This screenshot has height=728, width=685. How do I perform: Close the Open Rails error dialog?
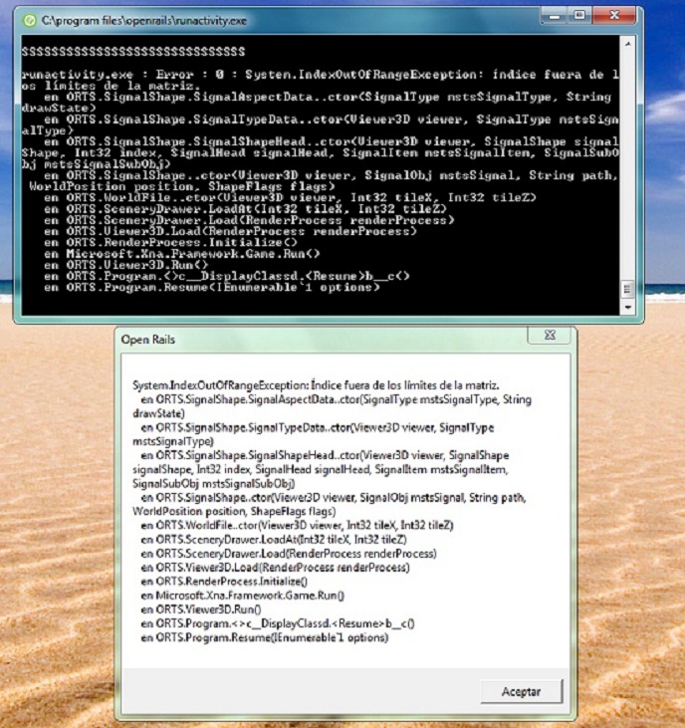tap(549, 338)
